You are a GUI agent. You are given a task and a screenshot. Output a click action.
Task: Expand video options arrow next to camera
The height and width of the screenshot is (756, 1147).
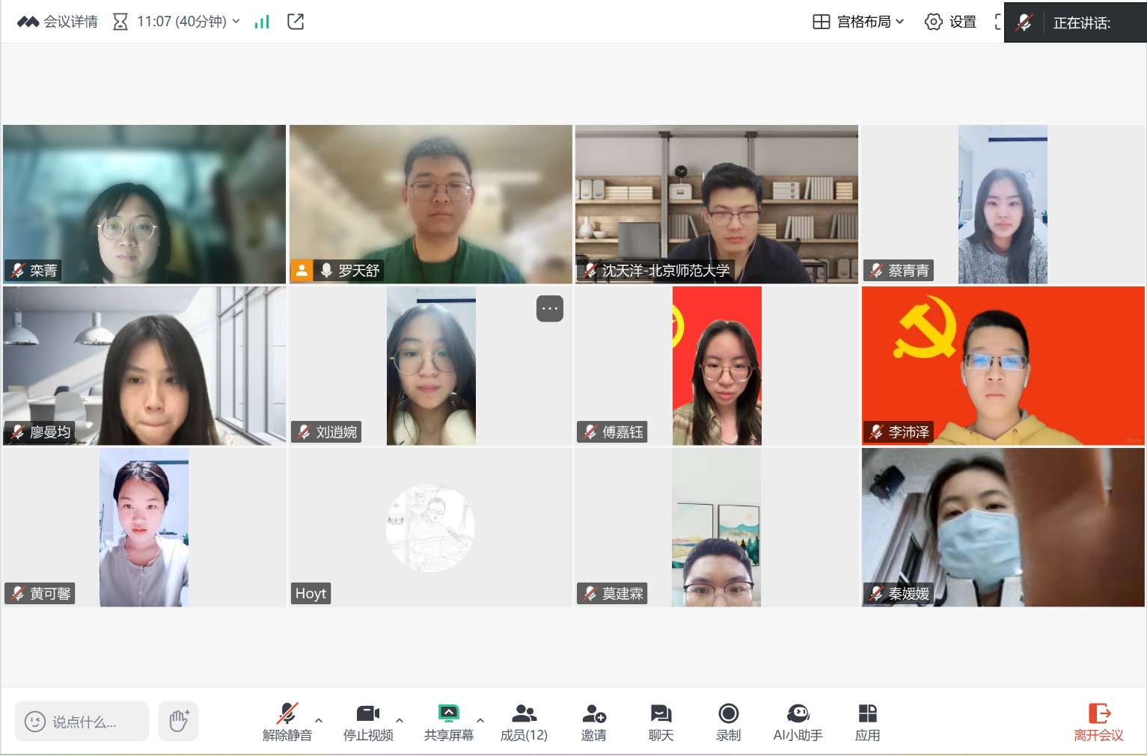click(400, 720)
